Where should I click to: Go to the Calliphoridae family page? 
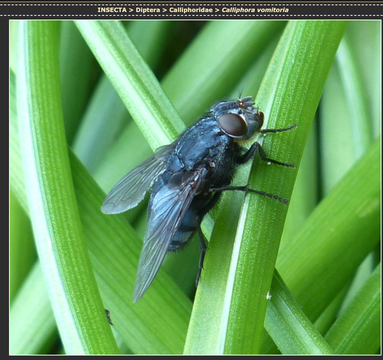coord(190,10)
